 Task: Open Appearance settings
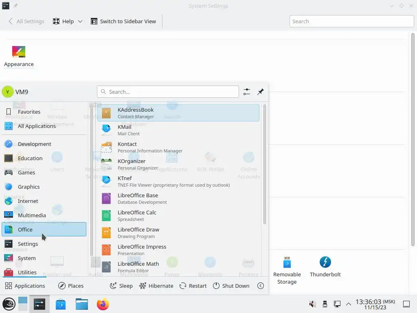pos(19,56)
